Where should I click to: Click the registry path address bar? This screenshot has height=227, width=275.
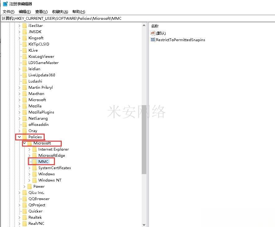pyautogui.click(x=138, y=19)
